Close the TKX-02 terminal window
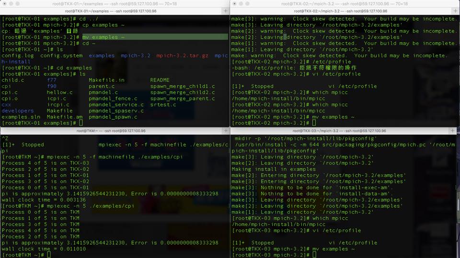This screenshot has width=460, height=258. [234, 4]
